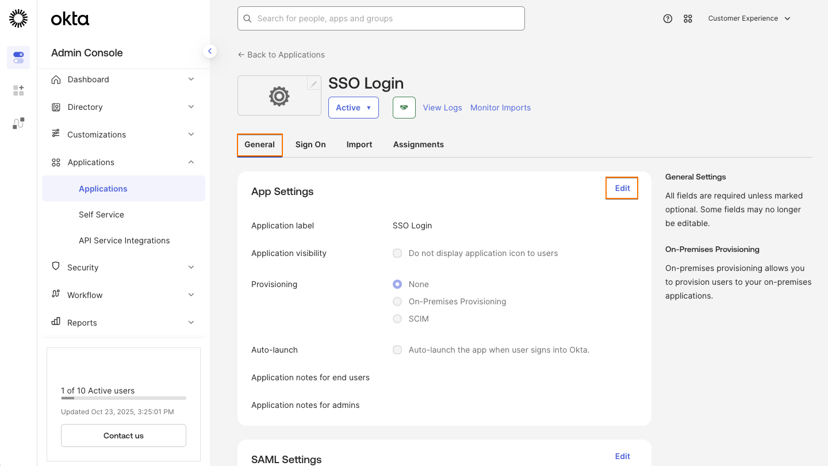828x466 pixels.
Task: Enable On-Premises Provisioning
Action: (397, 301)
